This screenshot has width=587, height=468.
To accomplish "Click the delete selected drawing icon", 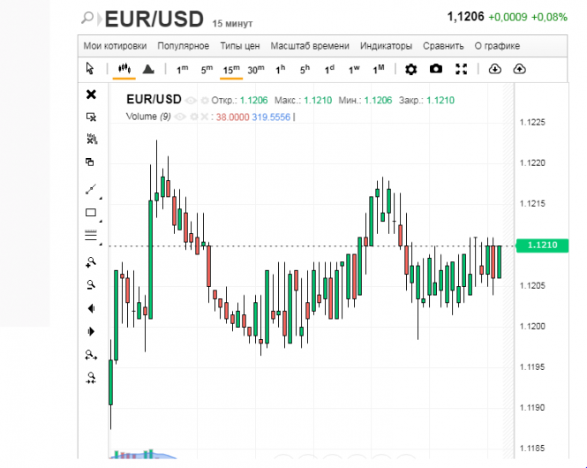I will [x=91, y=117].
